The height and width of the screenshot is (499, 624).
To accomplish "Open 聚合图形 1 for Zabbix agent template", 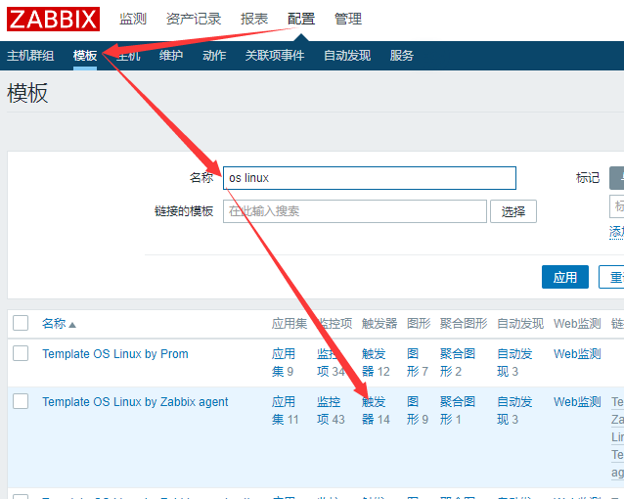I will click(458, 410).
